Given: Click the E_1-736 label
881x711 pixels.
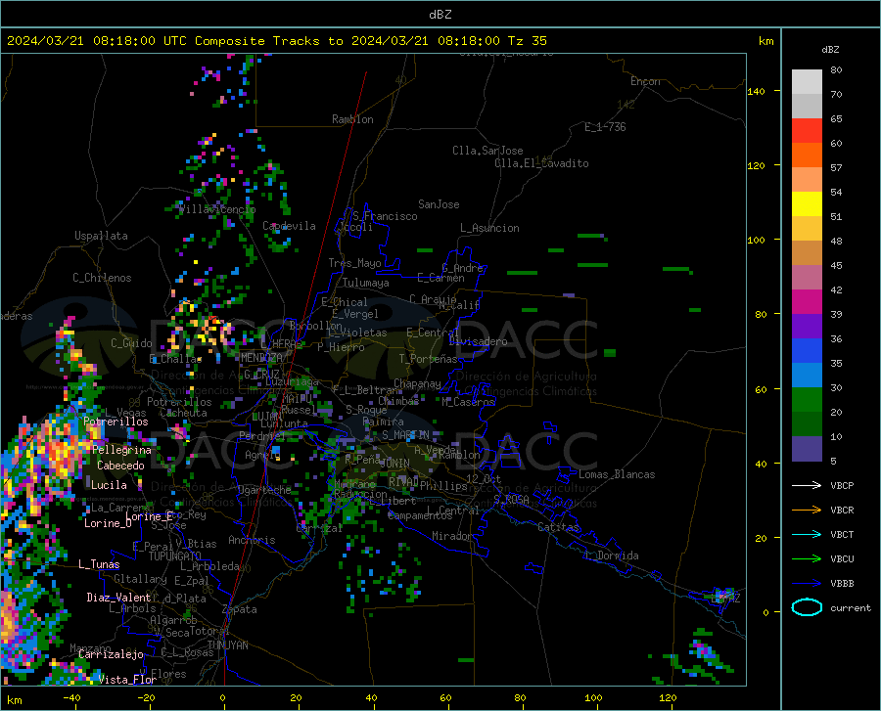Looking at the screenshot, I should click(605, 127).
